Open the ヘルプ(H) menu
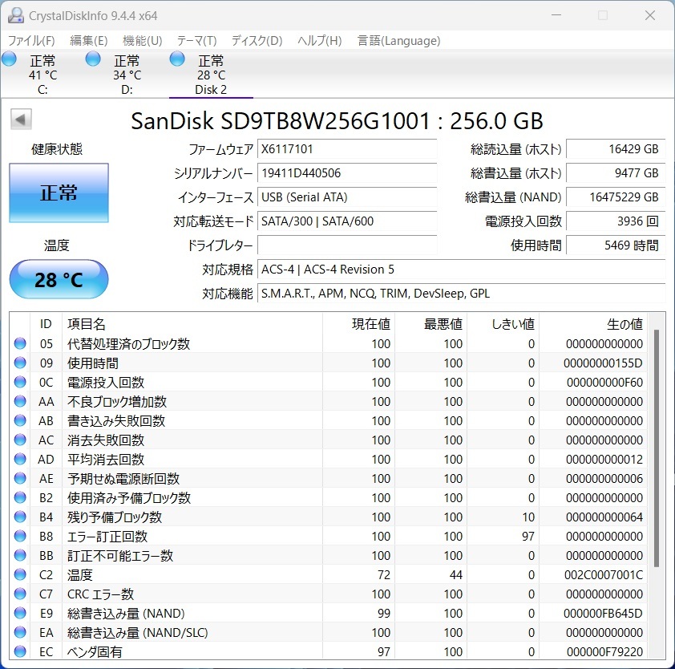The height and width of the screenshot is (669, 675). click(x=319, y=41)
